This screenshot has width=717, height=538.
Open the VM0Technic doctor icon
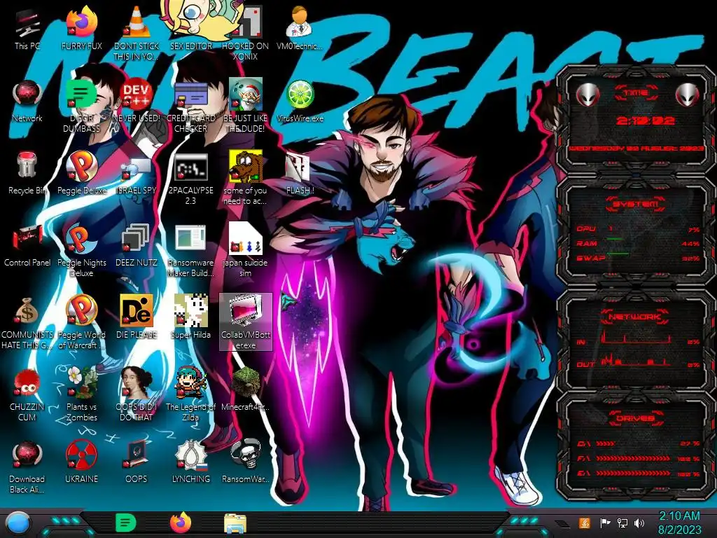pos(300,28)
